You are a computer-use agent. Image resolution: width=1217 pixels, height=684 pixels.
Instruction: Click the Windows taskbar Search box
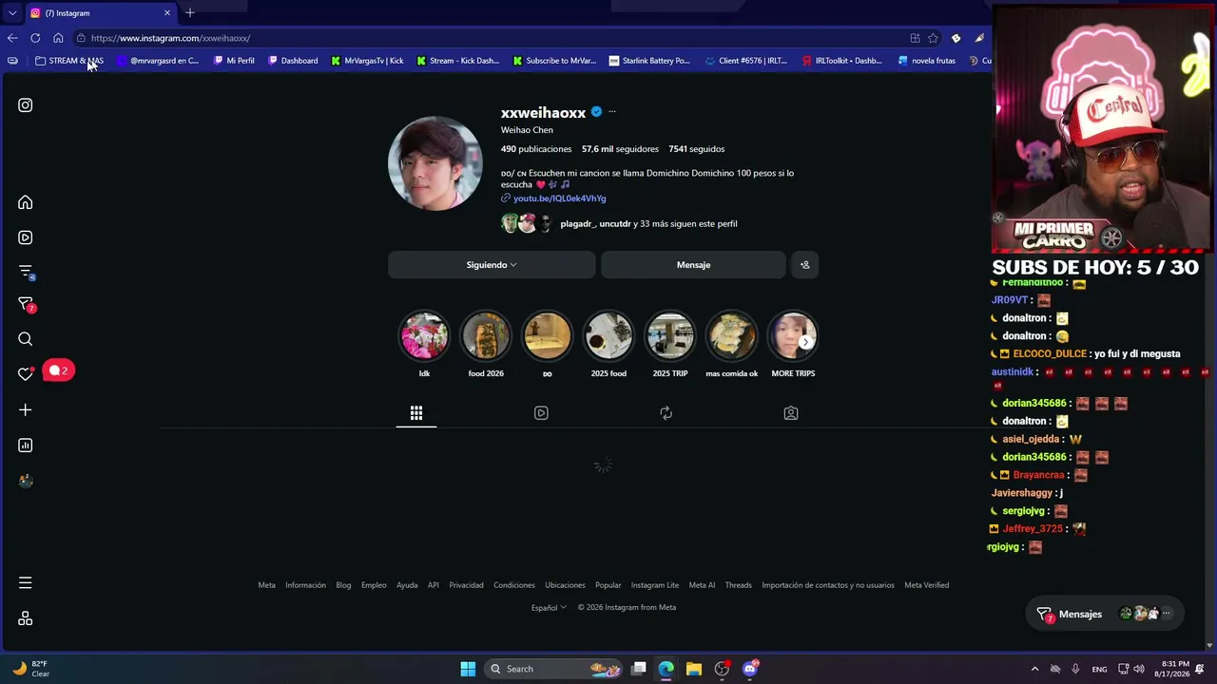coord(551,669)
